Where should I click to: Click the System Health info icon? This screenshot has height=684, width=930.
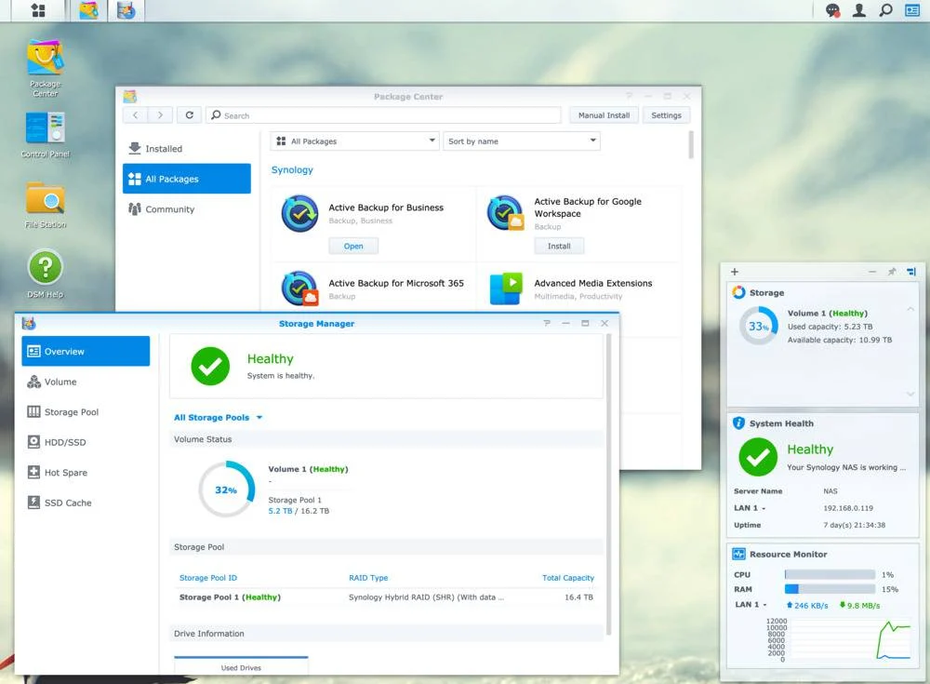click(x=738, y=422)
